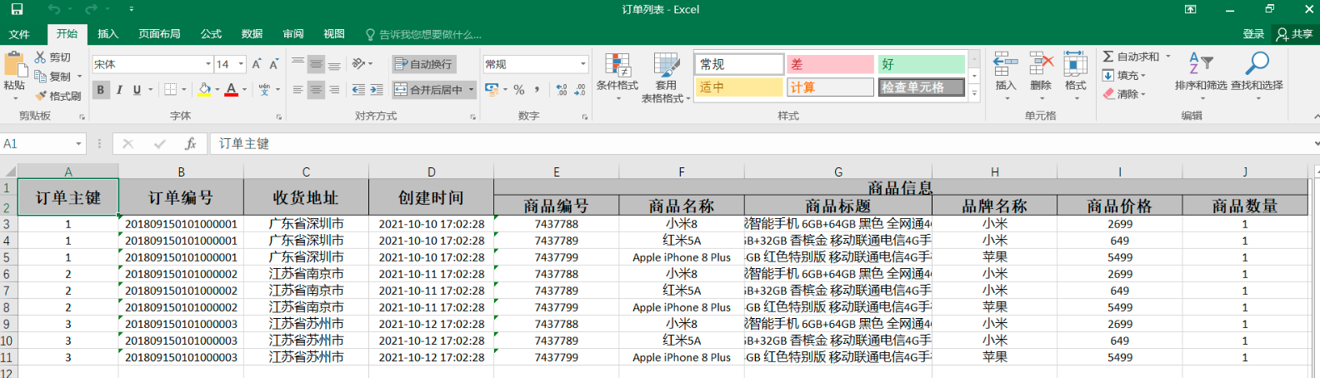Click the increase indent icon
This screenshot has height=378, width=1320.
(377, 90)
